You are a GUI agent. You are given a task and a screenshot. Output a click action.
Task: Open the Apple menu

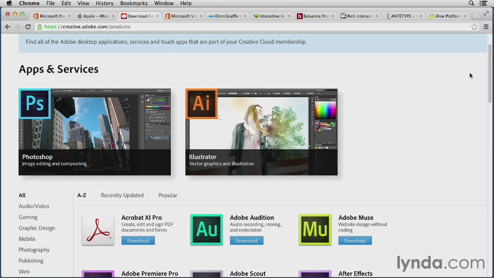point(9,3)
